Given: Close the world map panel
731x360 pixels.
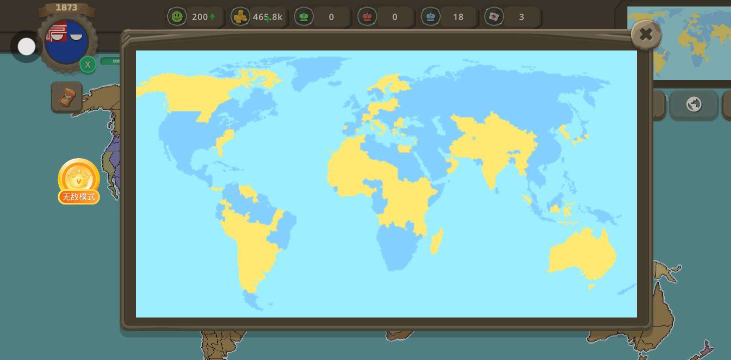Looking at the screenshot, I should pyautogui.click(x=646, y=34).
